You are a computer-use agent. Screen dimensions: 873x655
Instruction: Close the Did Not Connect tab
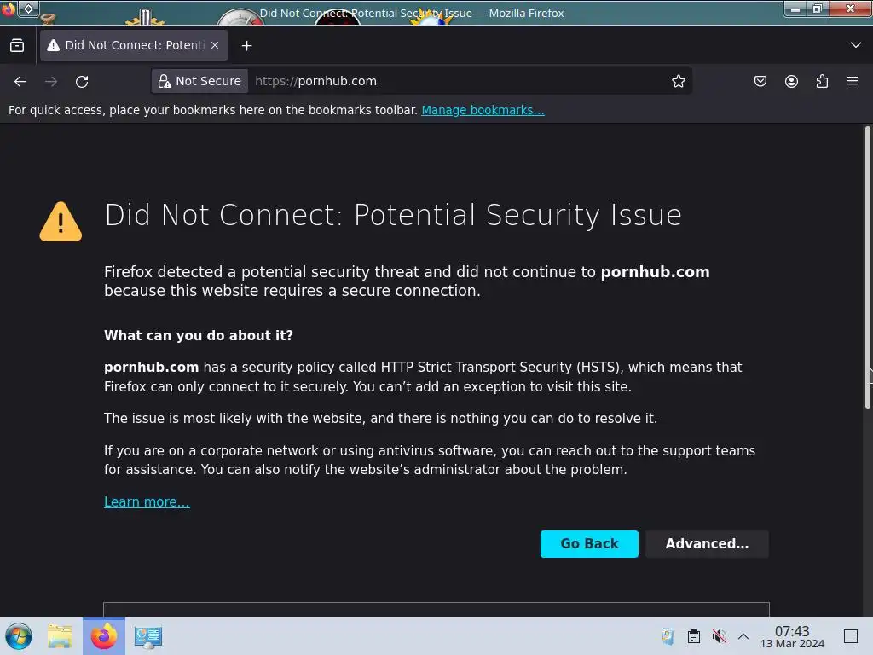coord(215,45)
